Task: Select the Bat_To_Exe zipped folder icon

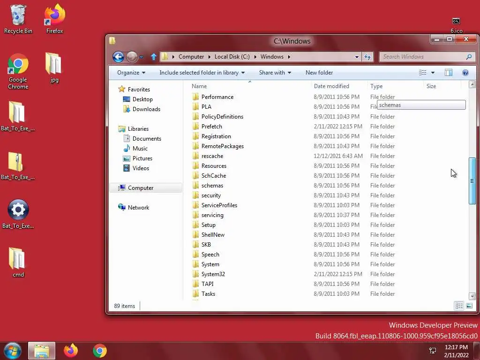Action: coord(17,165)
